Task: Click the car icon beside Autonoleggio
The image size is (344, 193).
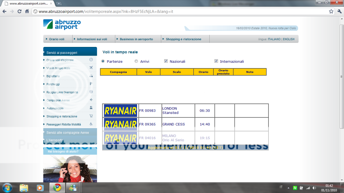Action: [x=91, y=108]
